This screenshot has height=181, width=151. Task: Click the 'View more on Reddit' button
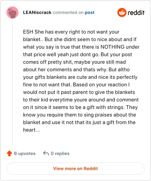75,169
